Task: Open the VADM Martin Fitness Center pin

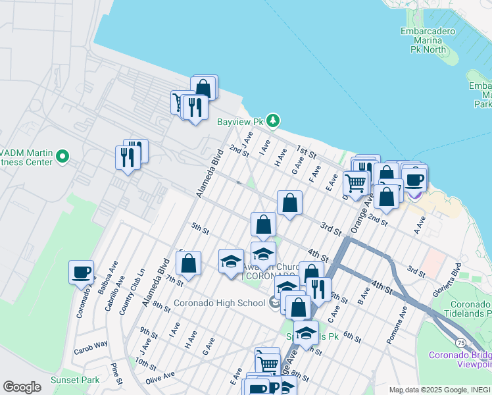Action: pos(62,156)
